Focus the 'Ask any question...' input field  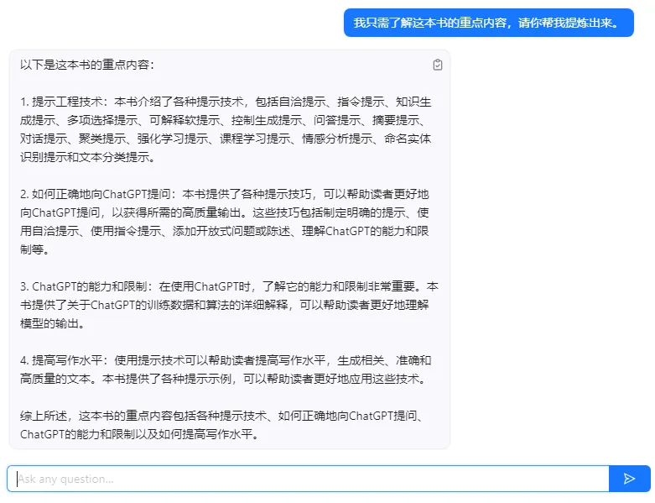309,479
